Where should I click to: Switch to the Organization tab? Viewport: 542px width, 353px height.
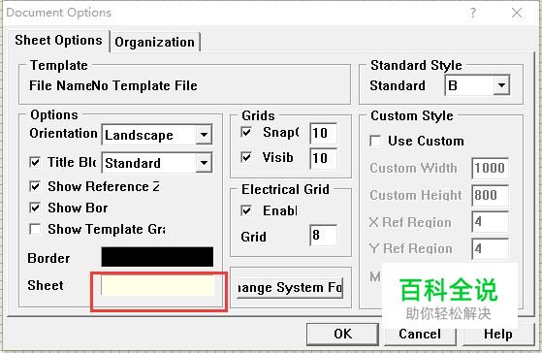click(x=154, y=42)
